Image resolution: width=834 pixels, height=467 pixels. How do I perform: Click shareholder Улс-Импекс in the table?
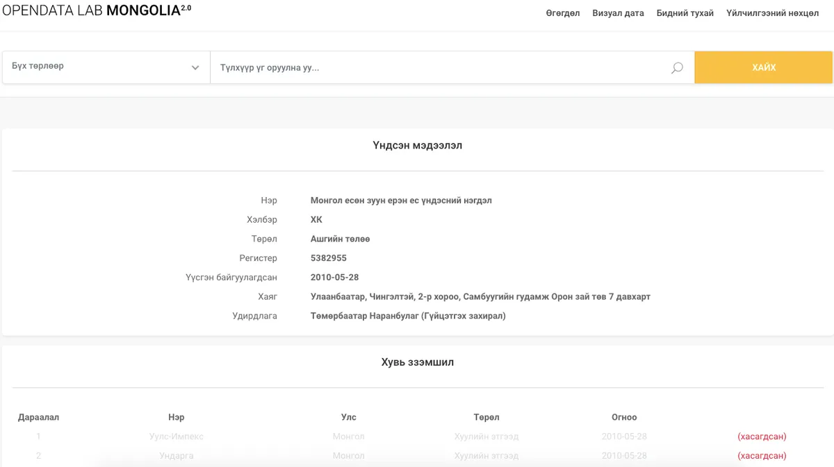tap(177, 436)
